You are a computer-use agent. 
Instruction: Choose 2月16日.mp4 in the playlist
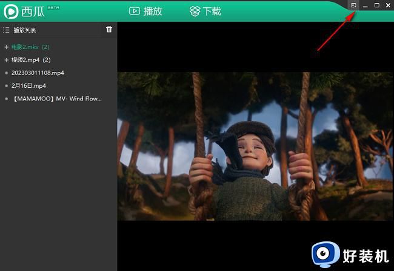28,85
